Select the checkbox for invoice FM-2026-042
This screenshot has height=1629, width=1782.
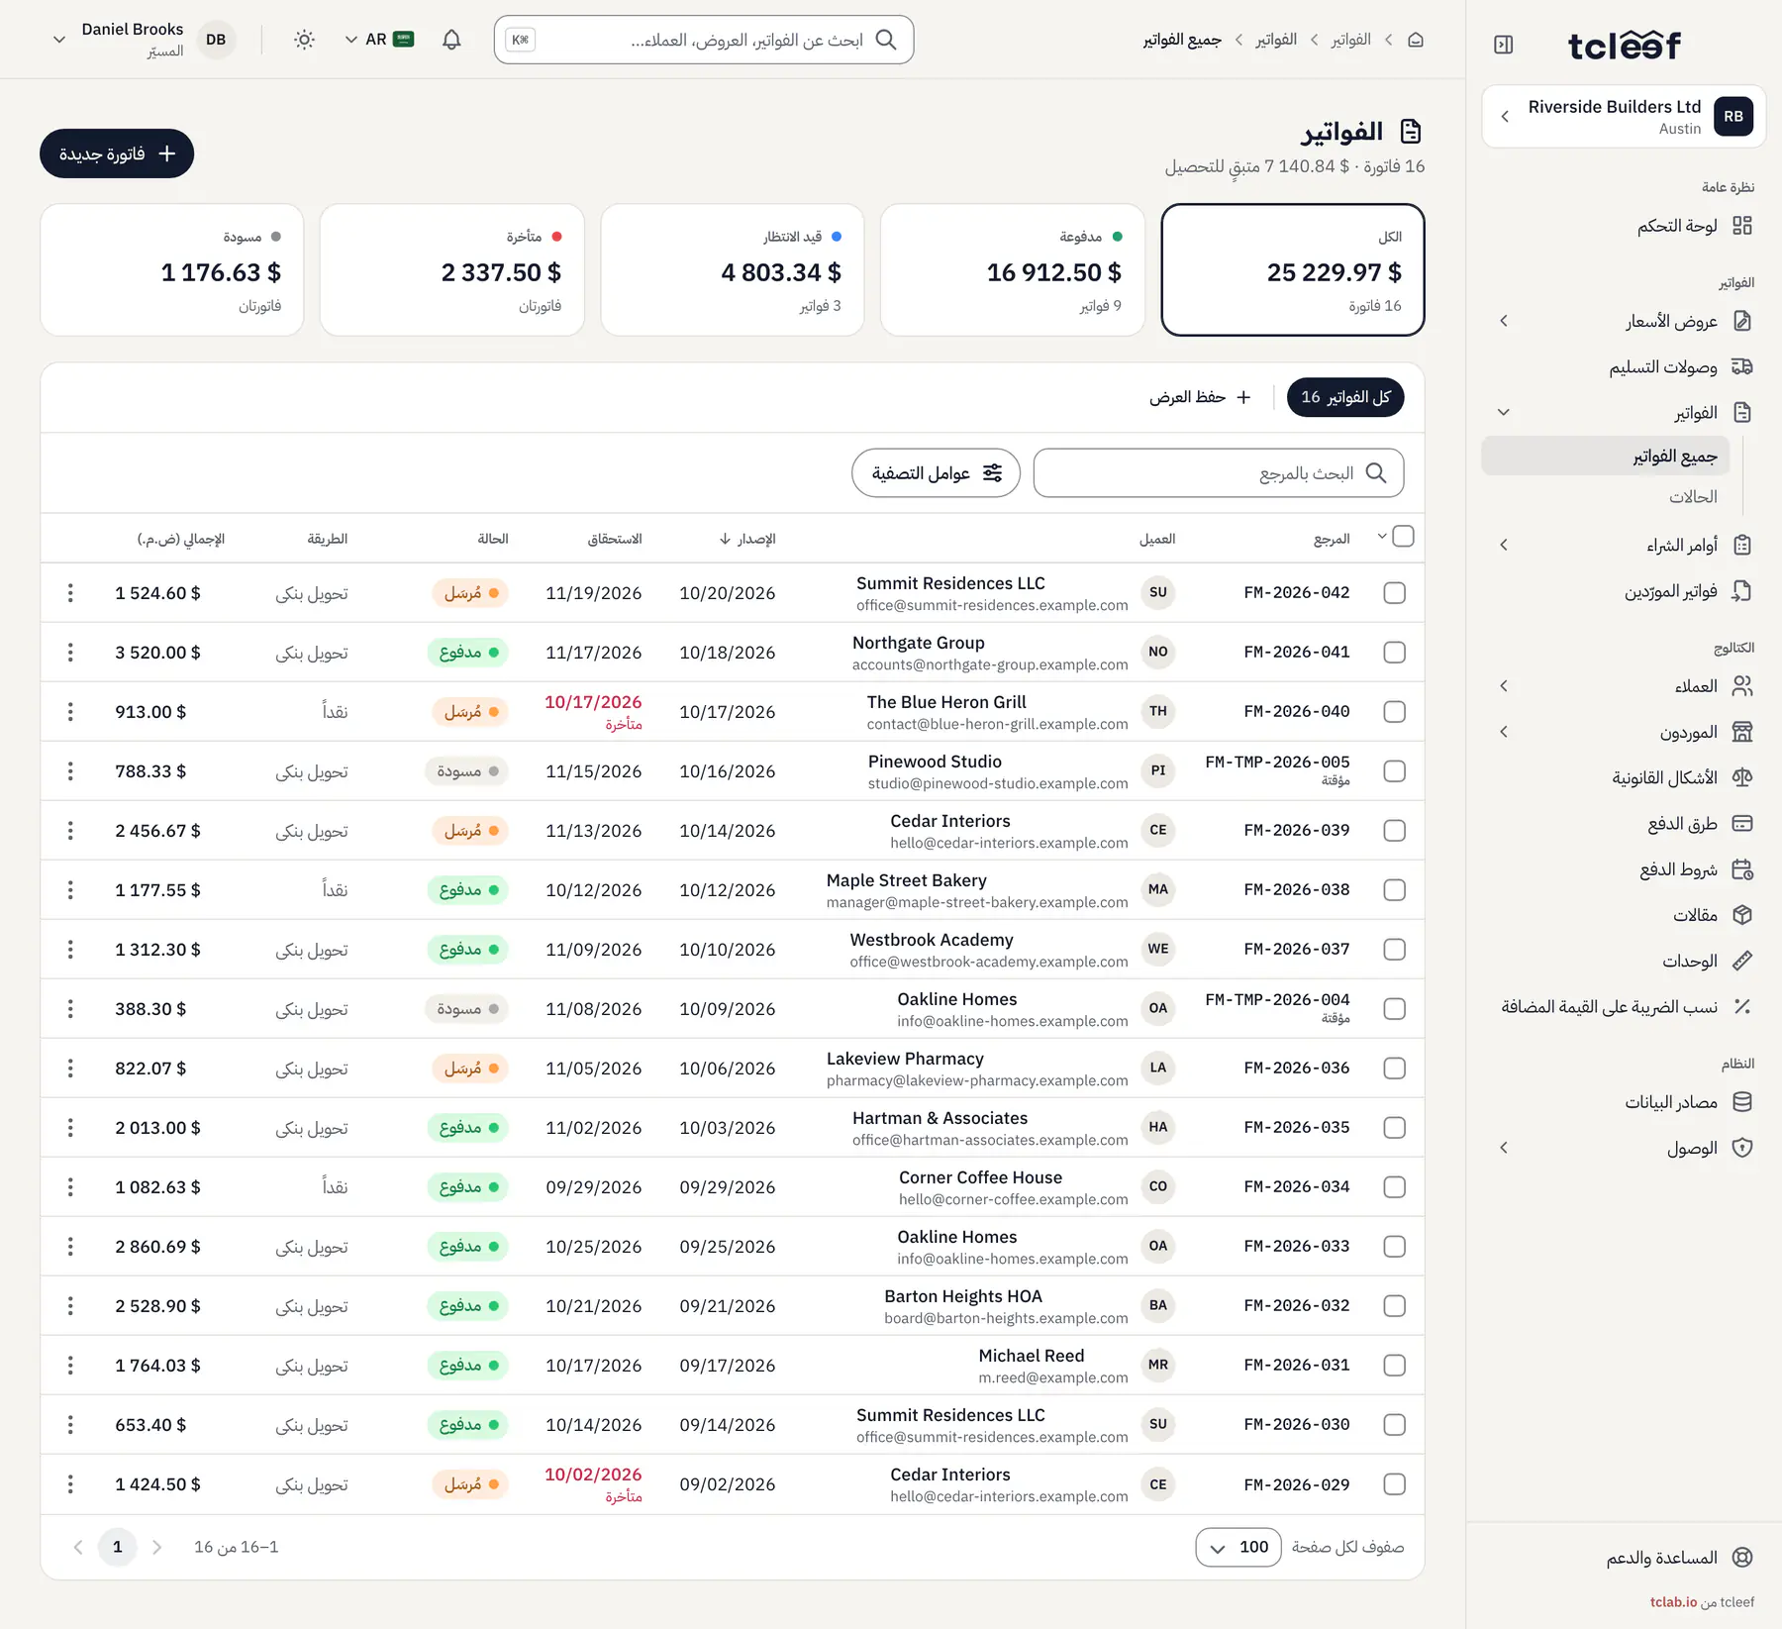(x=1394, y=592)
